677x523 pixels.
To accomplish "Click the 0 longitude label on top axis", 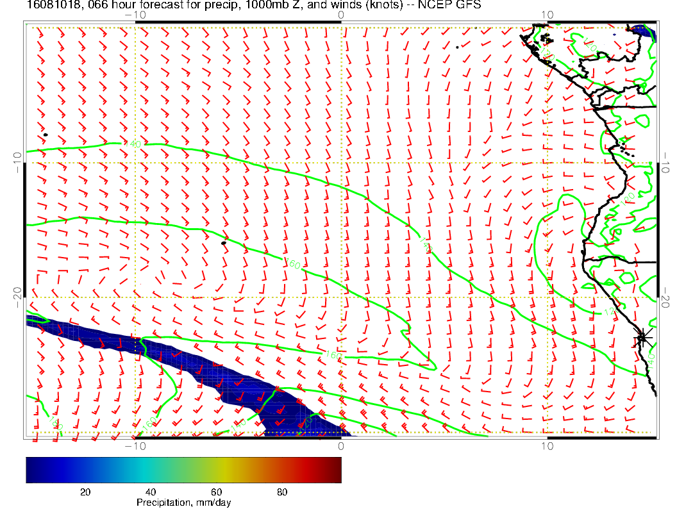I will [340, 15].
